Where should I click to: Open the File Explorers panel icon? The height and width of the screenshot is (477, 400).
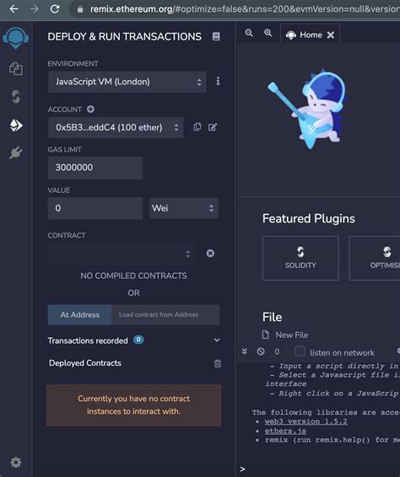[x=16, y=69]
